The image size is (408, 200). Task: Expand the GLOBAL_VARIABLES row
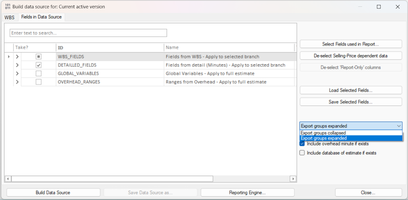[17, 73]
